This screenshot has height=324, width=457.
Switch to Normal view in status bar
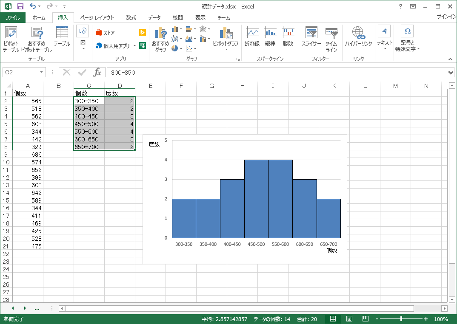click(x=333, y=319)
